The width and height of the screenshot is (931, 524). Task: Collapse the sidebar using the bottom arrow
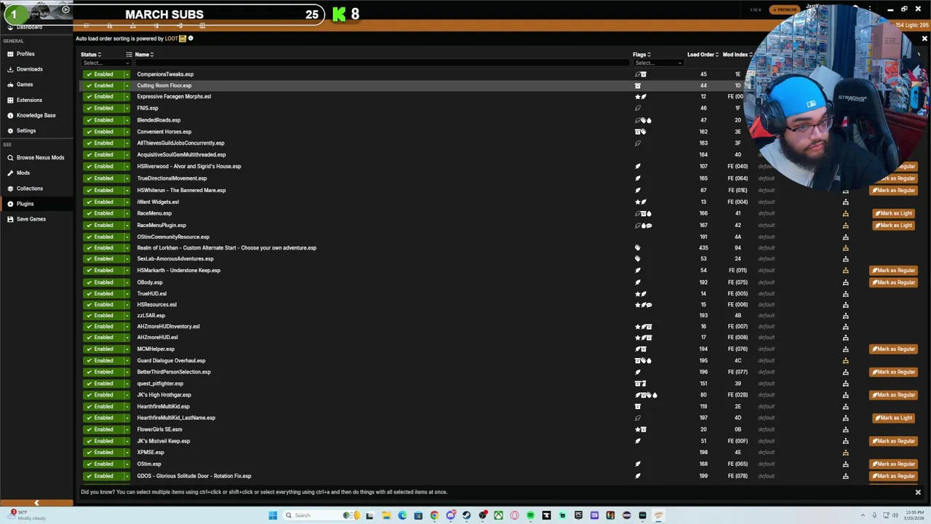[x=36, y=503]
